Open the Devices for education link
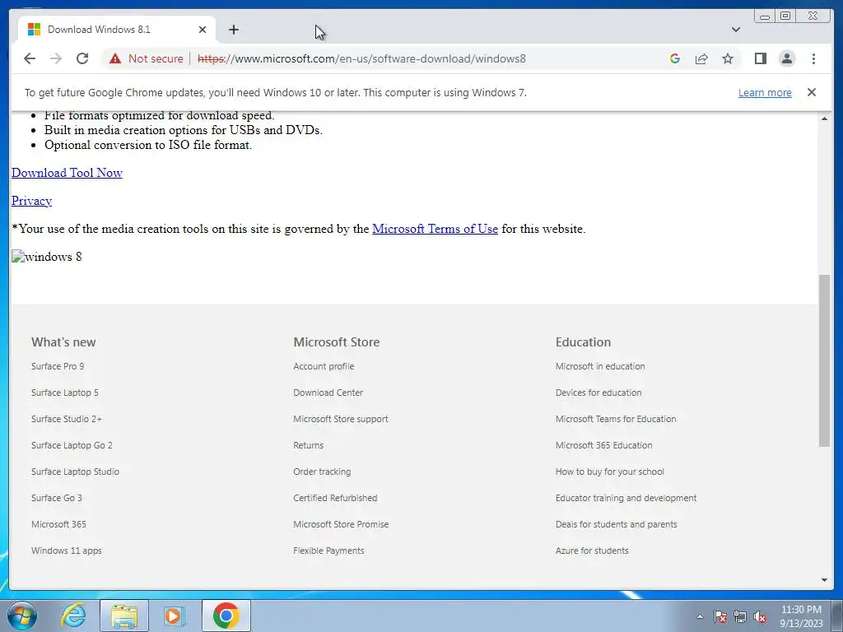843x632 pixels. [x=598, y=393]
